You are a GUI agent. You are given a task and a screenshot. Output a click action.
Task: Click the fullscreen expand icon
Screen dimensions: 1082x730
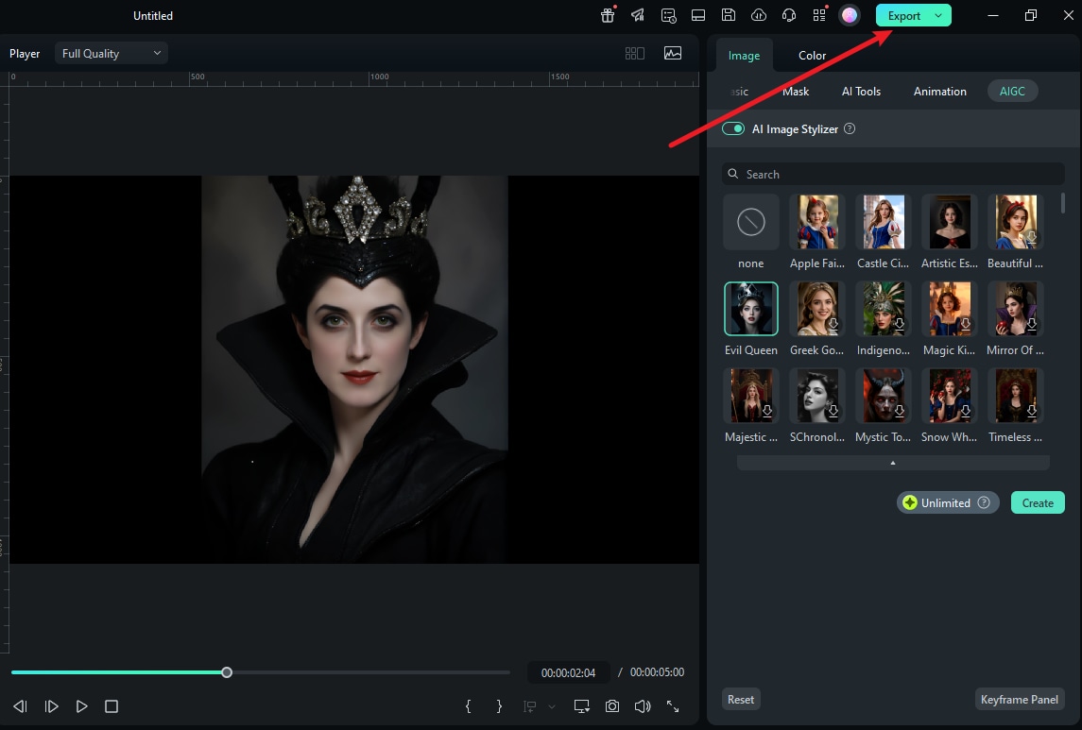(673, 705)
